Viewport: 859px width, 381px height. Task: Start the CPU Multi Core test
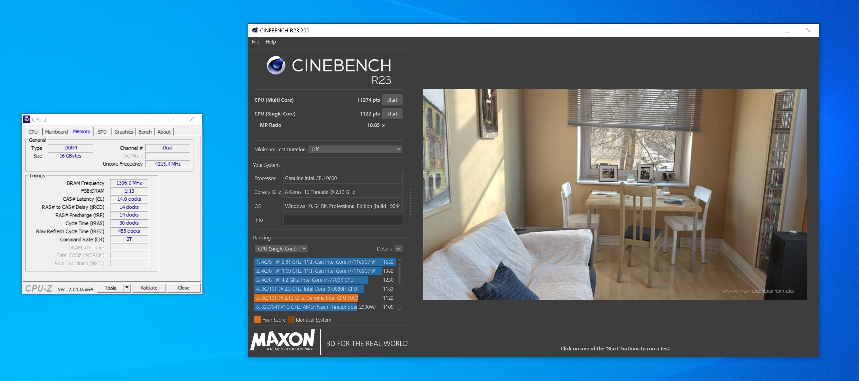click(392, 100)
